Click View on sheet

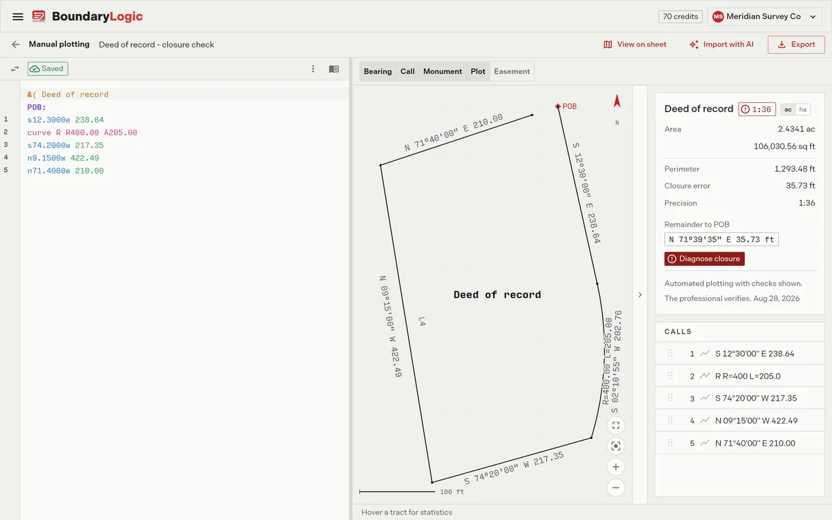click(635, 44)
